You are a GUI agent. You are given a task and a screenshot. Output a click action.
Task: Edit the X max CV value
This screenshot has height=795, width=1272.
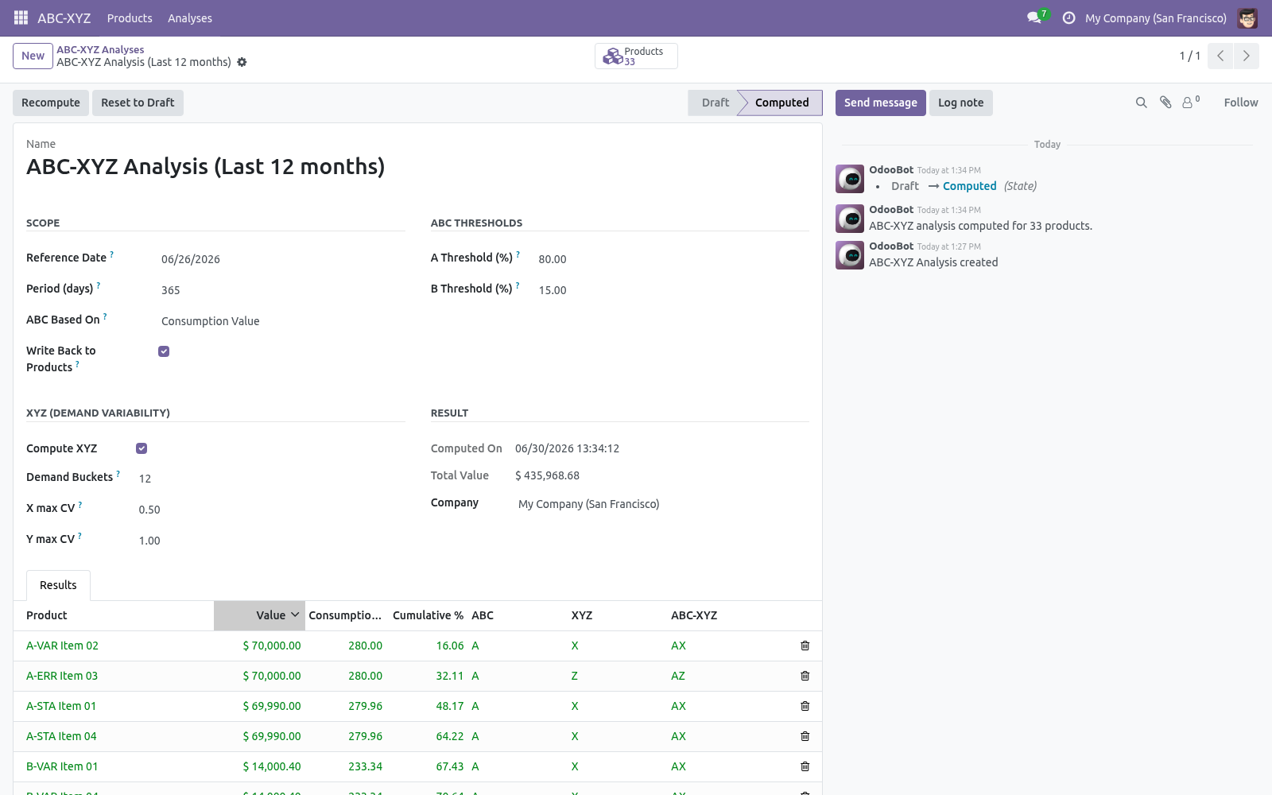[271, 510]
